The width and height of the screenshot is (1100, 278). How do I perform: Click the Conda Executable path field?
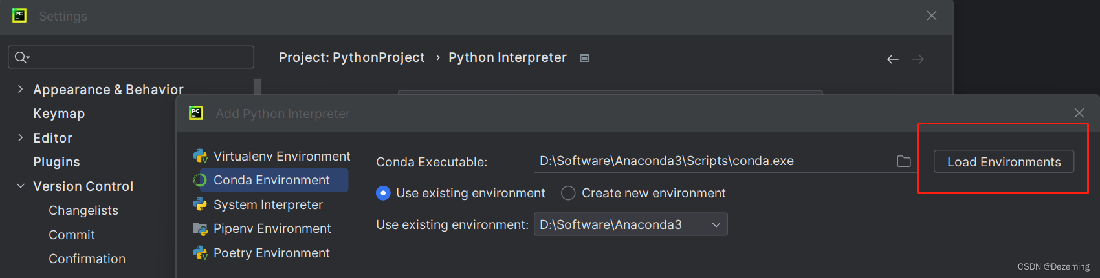pos(712,161)
